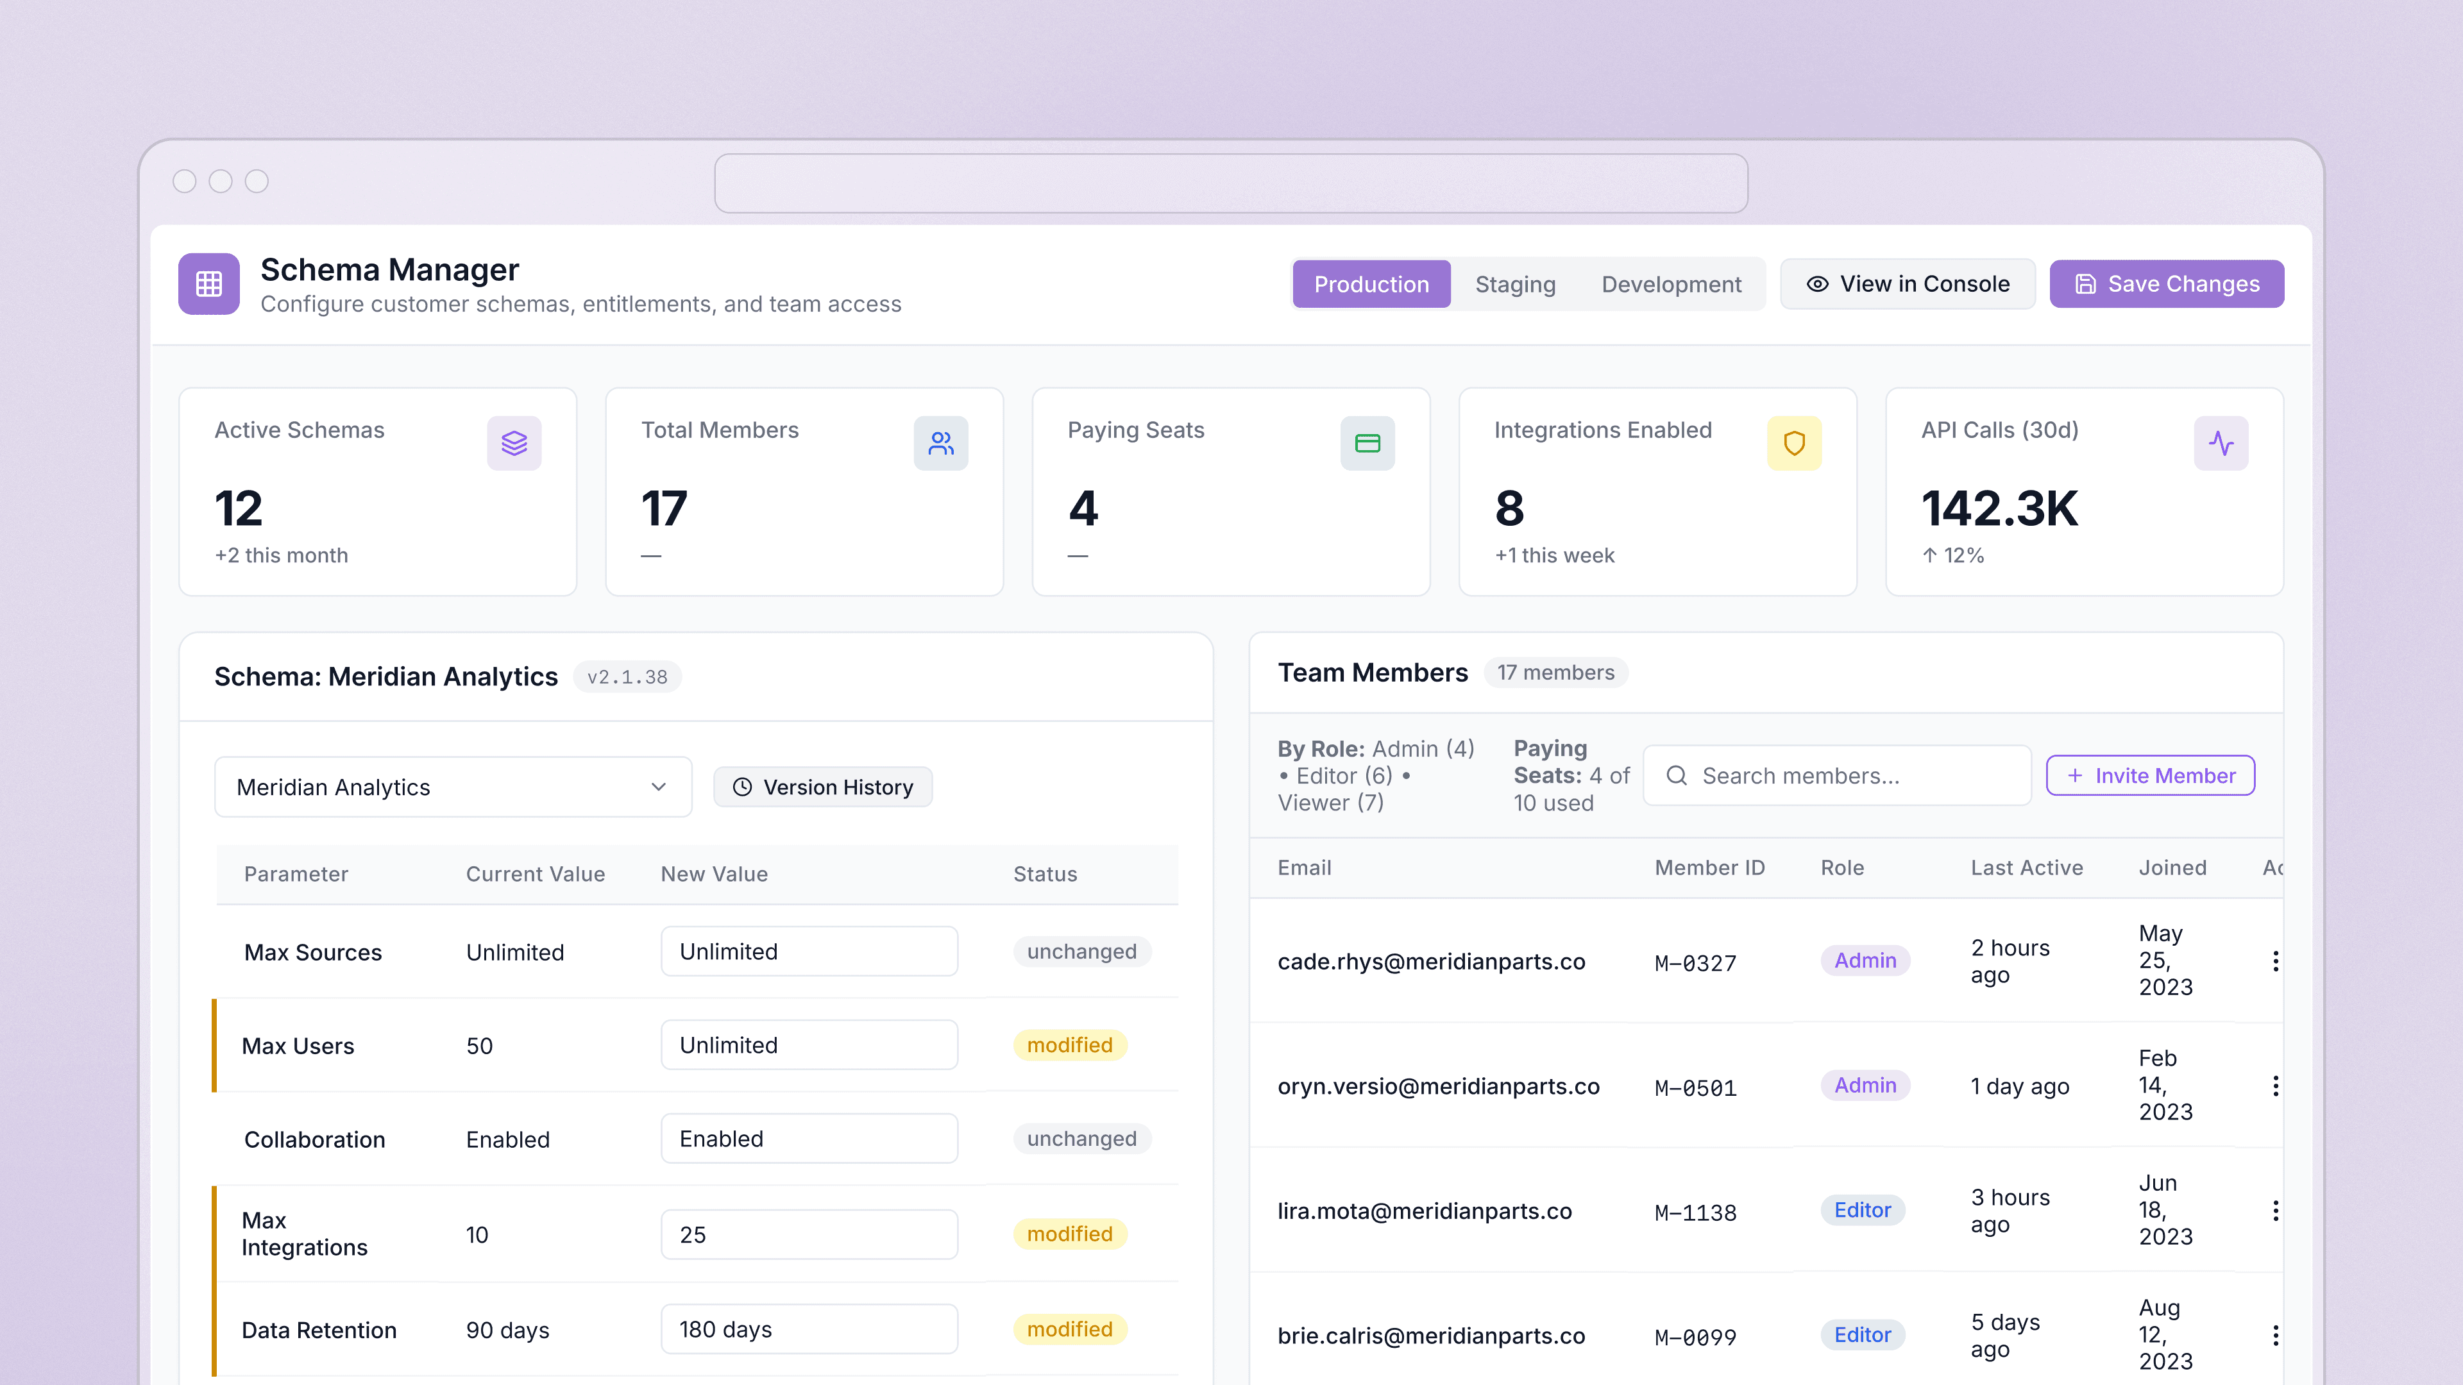
Task: Click the Integrations Enabled shield icon
Action: [1795, 444]
